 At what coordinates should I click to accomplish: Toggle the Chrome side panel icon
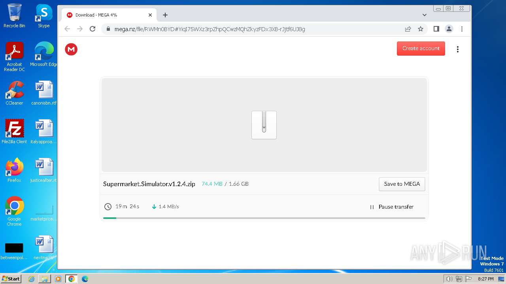click(x=436, y=29)
